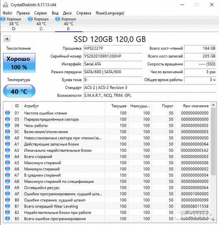Open the Справка menu
Screen dimensions: 219x225
click(84, 13)
